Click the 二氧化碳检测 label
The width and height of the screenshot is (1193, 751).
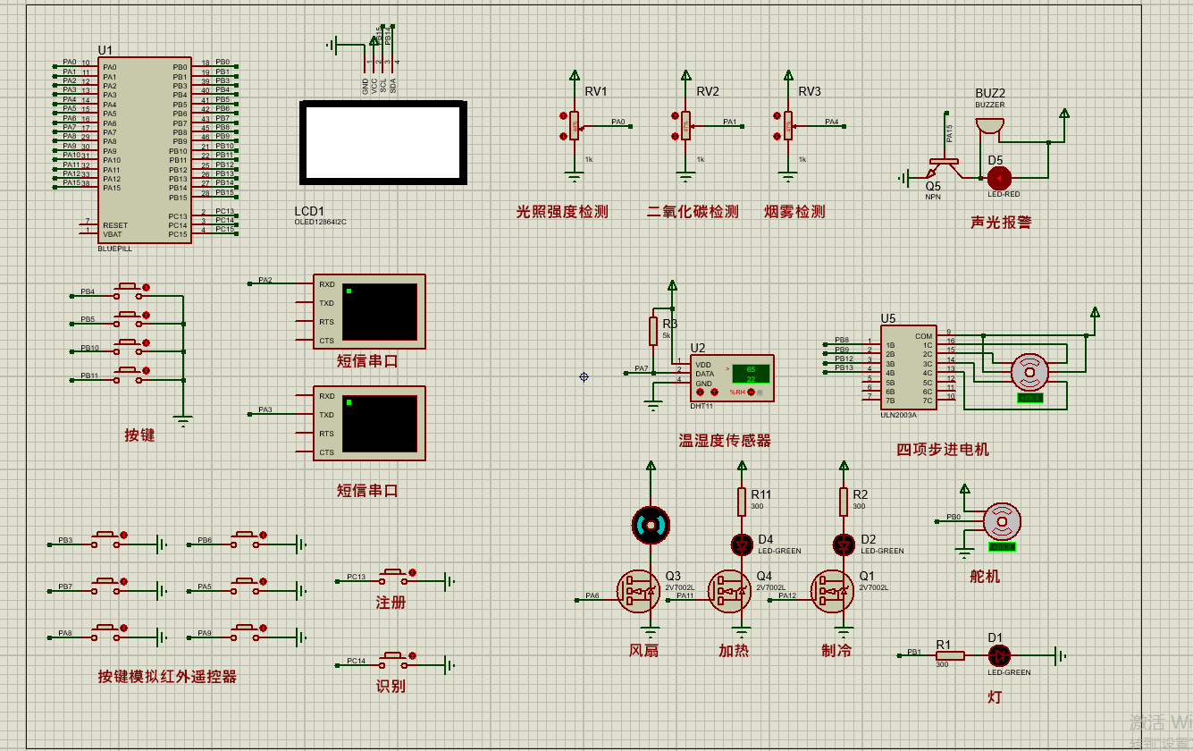pos(693,212)
